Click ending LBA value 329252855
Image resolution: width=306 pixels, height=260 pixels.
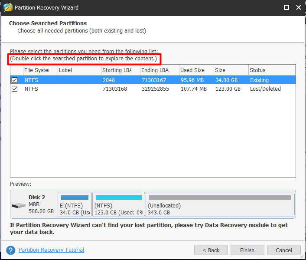(x=155, y=89)
